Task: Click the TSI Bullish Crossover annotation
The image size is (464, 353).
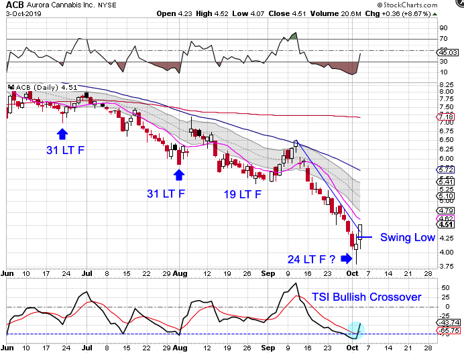Action: pos(366,297)
